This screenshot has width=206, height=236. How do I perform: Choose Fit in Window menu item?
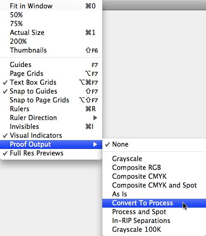[51, 6]
